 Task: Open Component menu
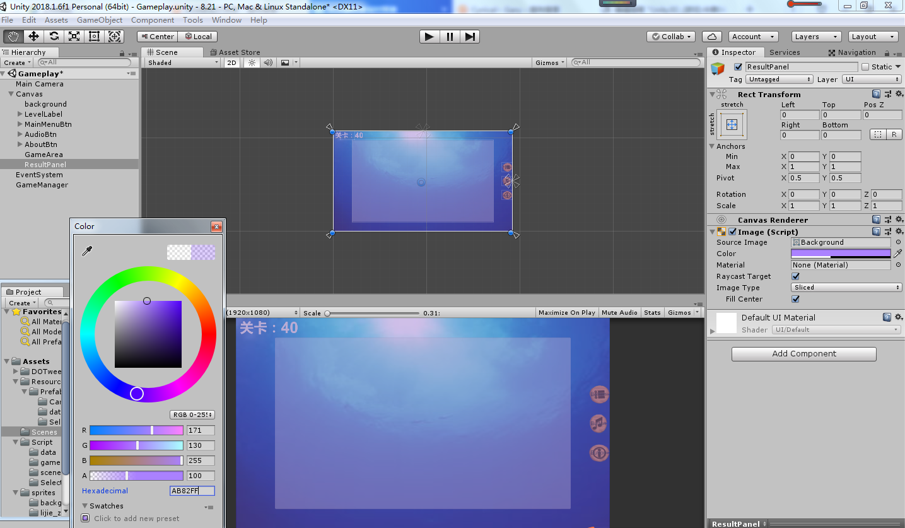pos(153,20)
